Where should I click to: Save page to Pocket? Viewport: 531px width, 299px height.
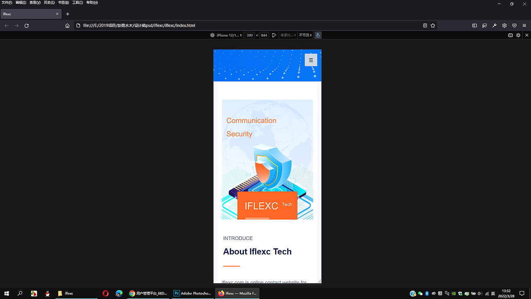[514, 25]
